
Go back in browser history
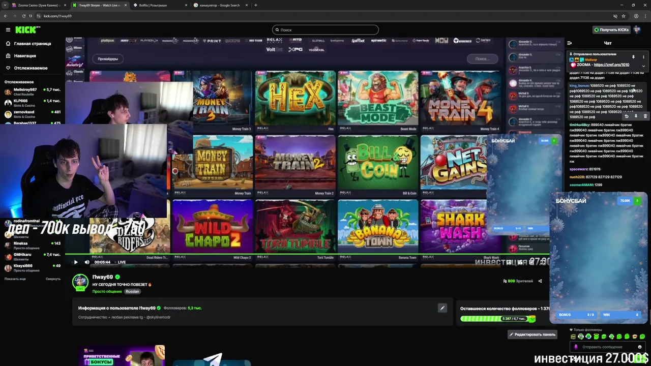[x=6, y=16]
